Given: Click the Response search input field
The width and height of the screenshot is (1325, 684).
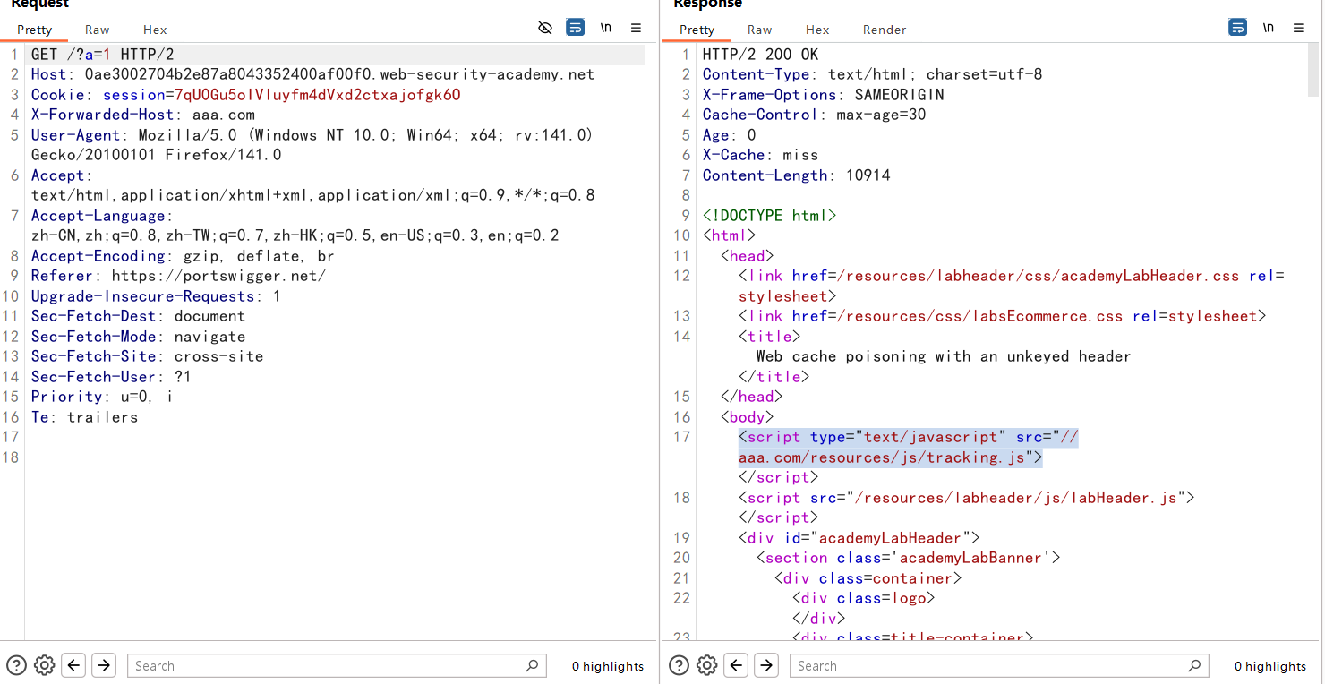Looking at the screenshot, I should 989,665.
